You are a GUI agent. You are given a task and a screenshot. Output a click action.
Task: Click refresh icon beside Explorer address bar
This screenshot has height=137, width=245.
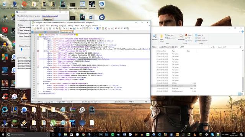214,47
